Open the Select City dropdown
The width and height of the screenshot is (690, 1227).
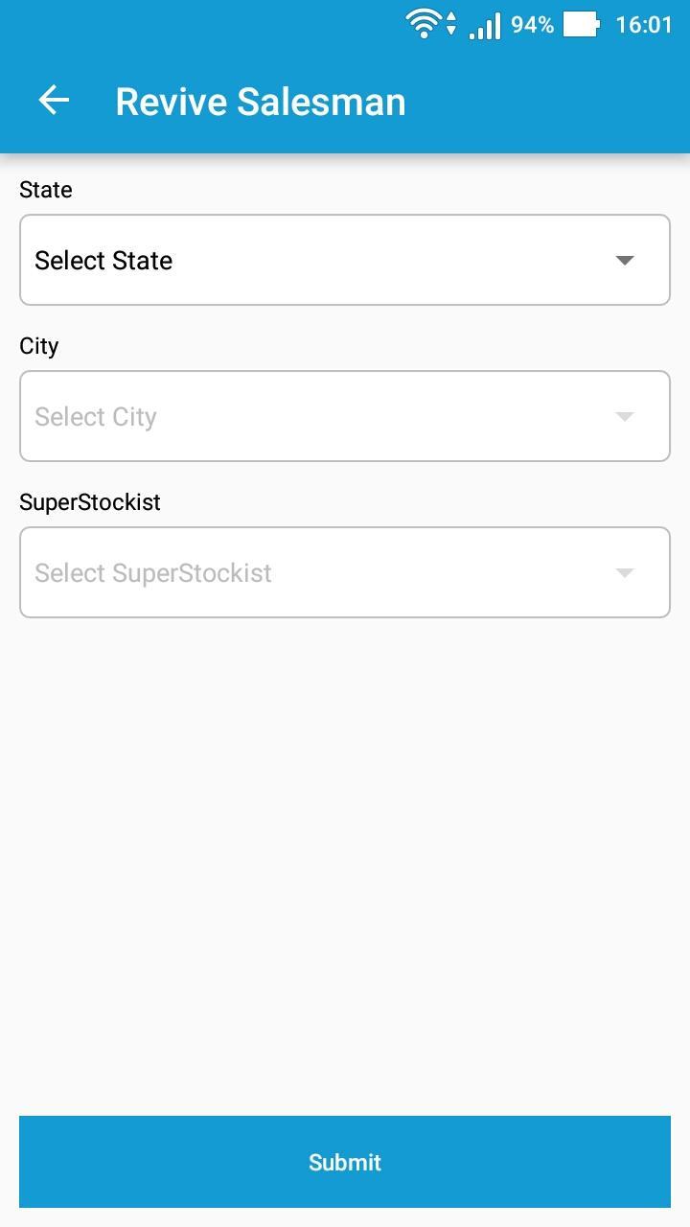click(x=345, y=416)
